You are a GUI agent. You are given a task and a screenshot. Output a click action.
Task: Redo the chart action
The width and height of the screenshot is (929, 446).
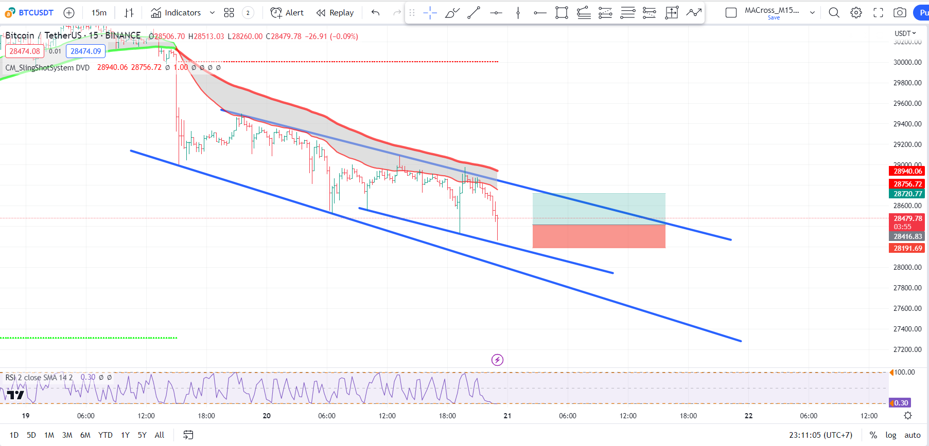click(x=397, y=13)
